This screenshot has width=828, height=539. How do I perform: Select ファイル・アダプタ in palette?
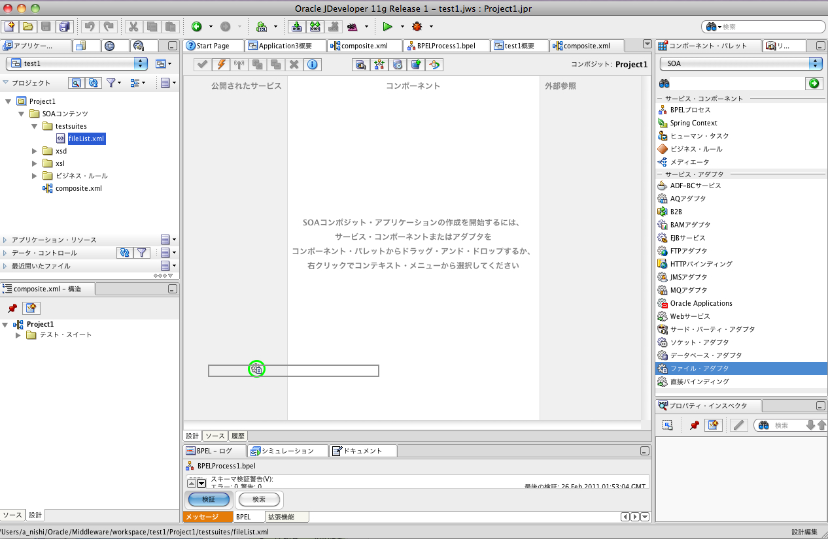pos(741,368)
